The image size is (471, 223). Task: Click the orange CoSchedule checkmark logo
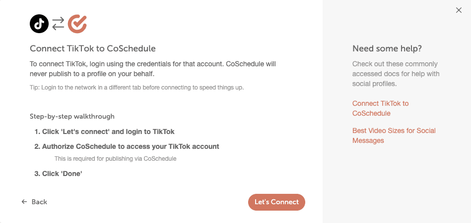[77, 24]
